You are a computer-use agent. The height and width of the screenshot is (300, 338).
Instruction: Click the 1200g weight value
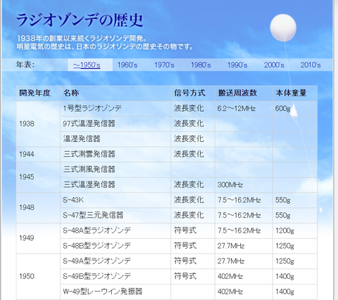pyautogui.click(x=284, y=231)
